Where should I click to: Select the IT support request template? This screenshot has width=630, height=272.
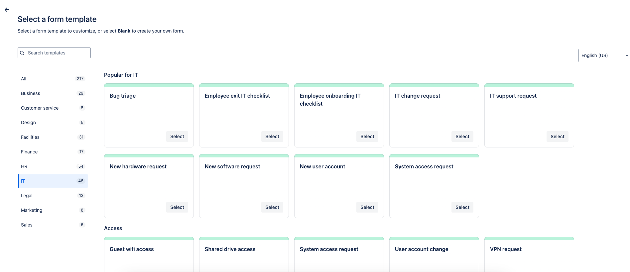(557, 136)
